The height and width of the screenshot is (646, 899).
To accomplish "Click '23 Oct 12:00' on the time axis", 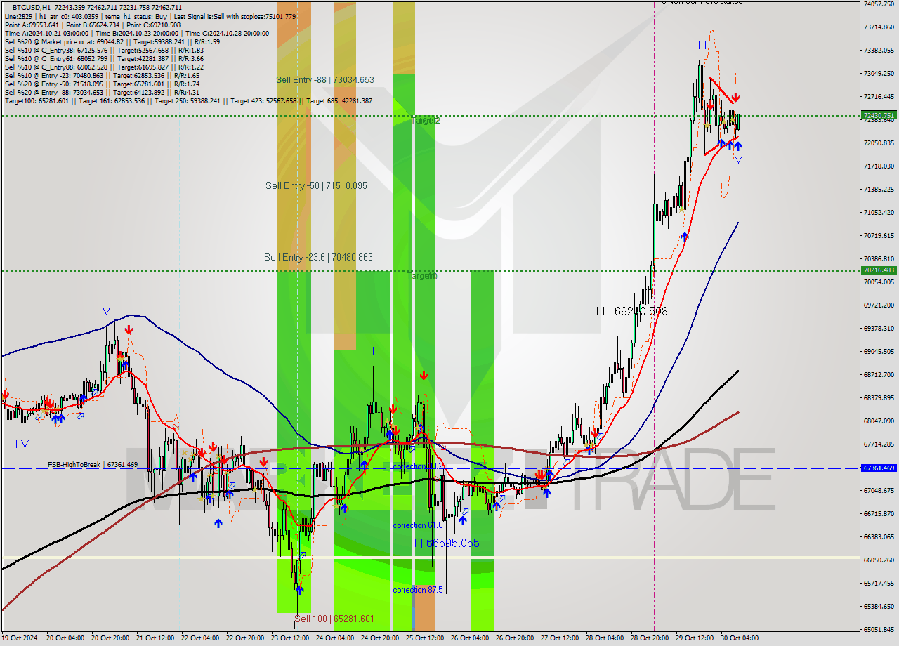I will click(291, 638).
